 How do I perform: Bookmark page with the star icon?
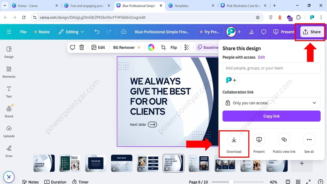coord(258,17)
